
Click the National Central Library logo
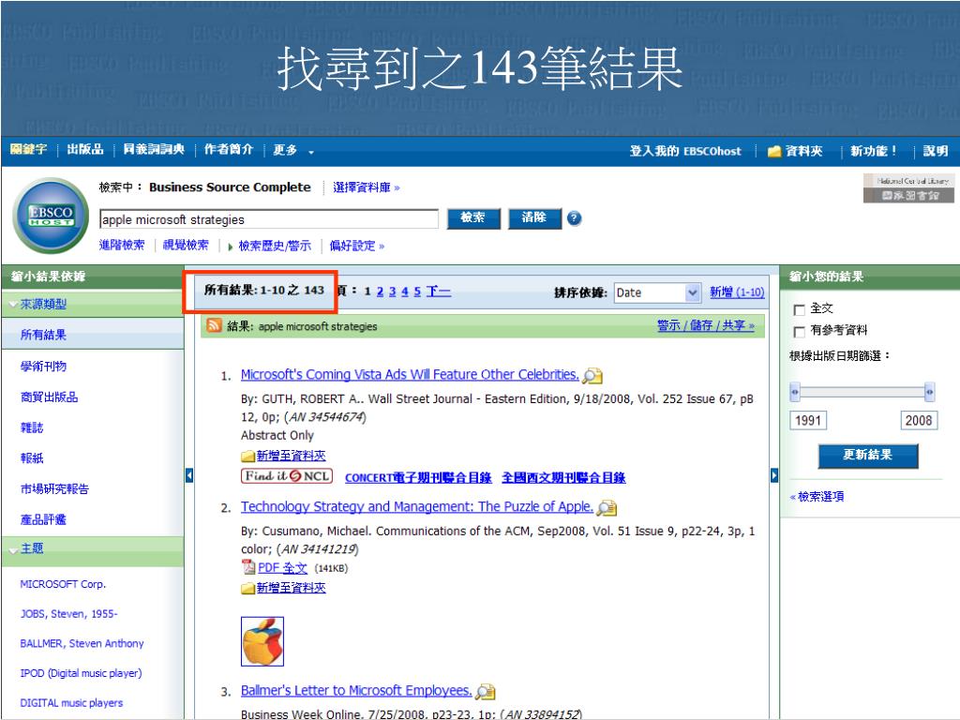pyautogui.click(x=908, y=187)
